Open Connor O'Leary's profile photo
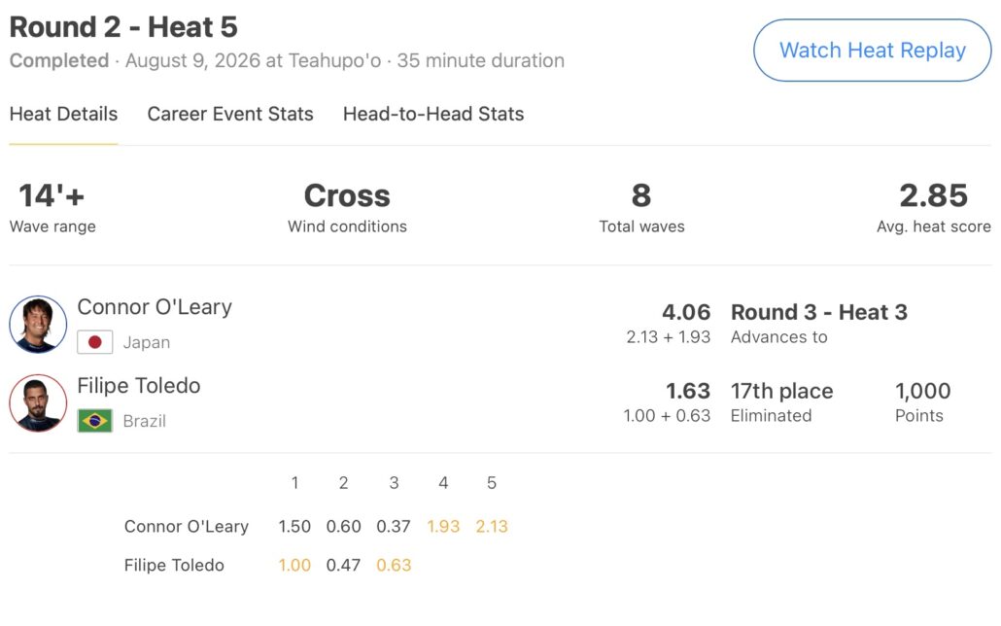Screen dimensions: 1001x626 (x=38, y=324)
